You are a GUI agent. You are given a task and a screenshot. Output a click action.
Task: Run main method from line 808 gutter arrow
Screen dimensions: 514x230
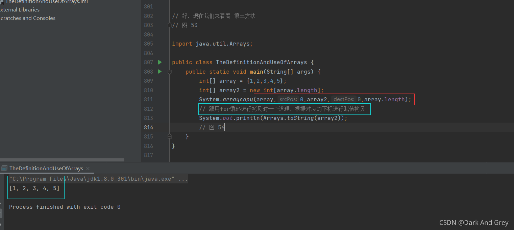pos(160,72)
